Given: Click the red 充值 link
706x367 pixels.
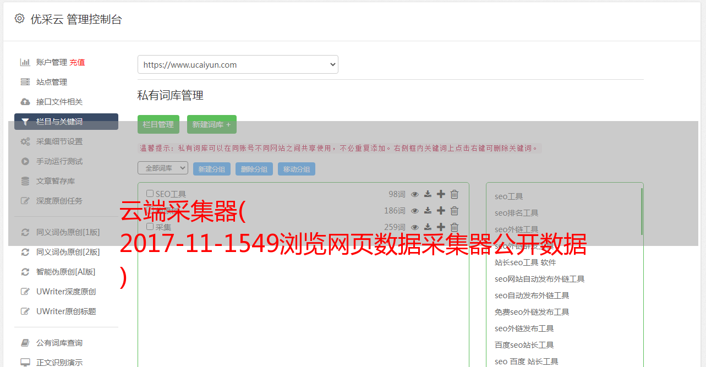Looking at the screenshot, I should click(x=77, y=62).
